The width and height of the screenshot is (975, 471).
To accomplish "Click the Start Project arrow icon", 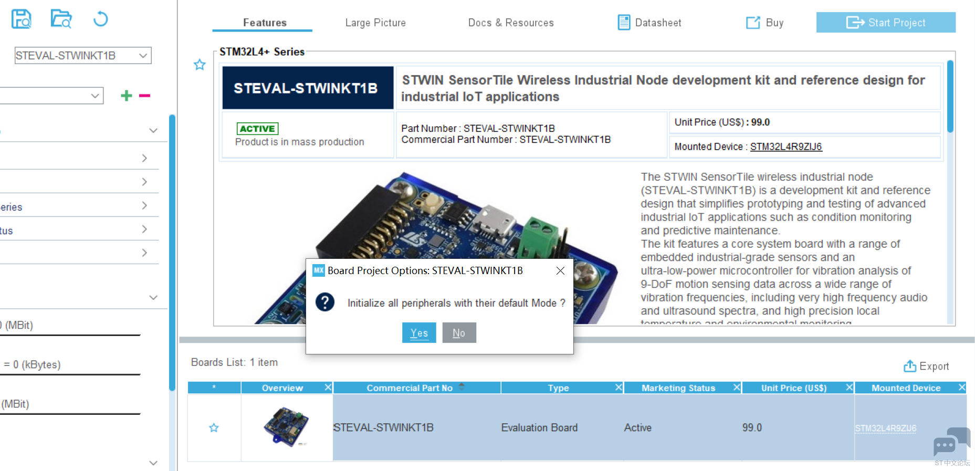I will click(855, 22).
